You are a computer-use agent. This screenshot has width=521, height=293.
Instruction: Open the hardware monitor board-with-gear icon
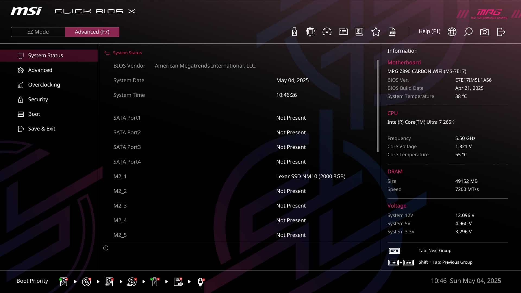[x=359, y=32]
